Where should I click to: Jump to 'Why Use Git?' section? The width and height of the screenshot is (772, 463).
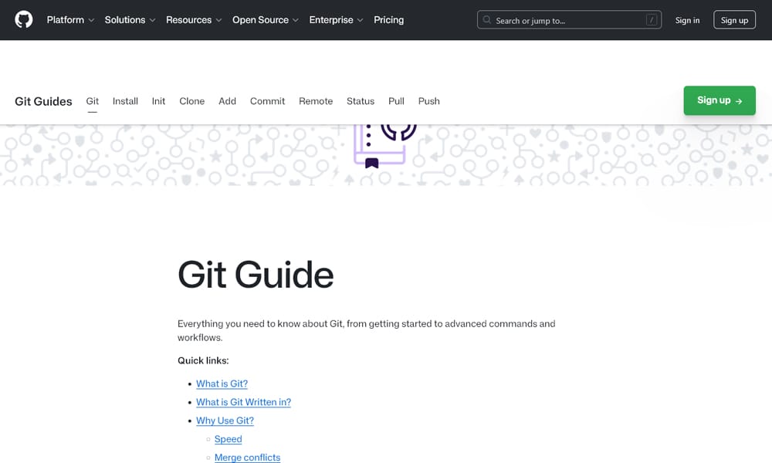pos(225,421)
